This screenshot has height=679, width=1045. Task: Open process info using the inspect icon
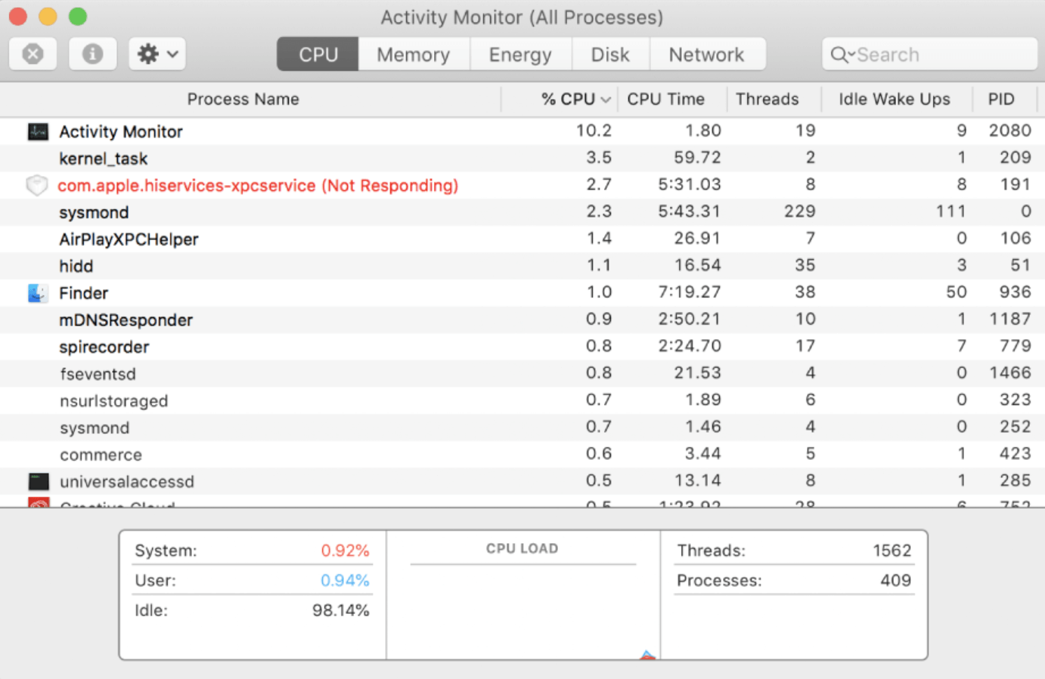coord(92,54)
